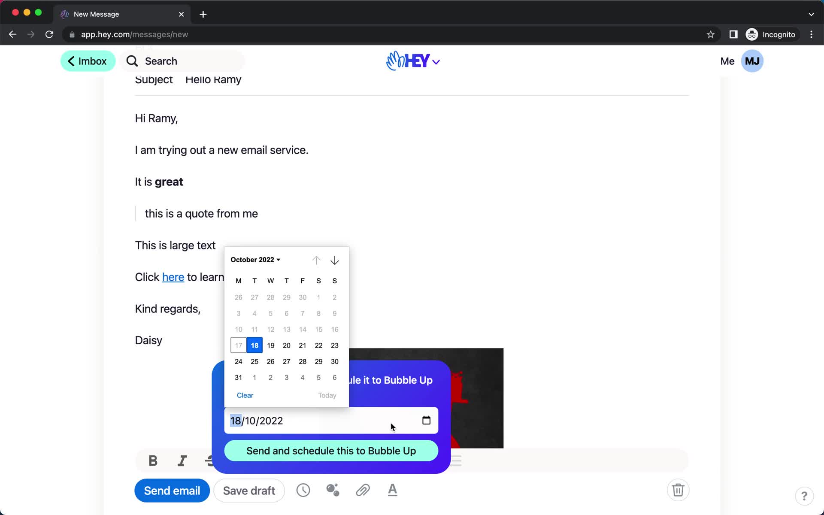The width and height of the screenshot is (824, 515).
Task: Expand the October 2022 month dropdown
Action: pos(255,259)
